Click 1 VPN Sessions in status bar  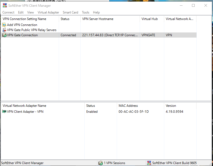[115, 163]
